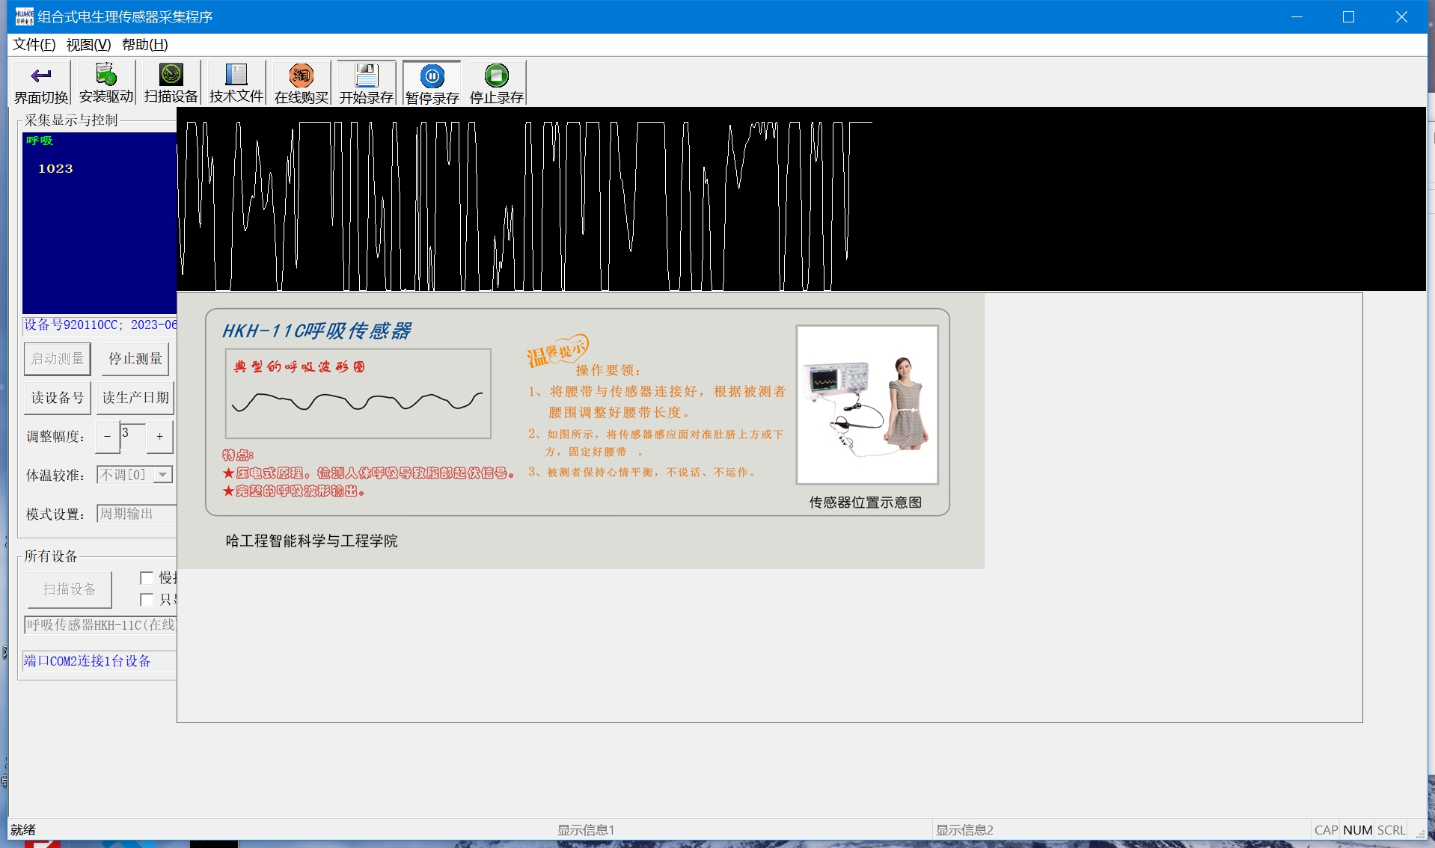Click the 调整幅度 value input field
1435x848 pixels.
click(132, 436)
